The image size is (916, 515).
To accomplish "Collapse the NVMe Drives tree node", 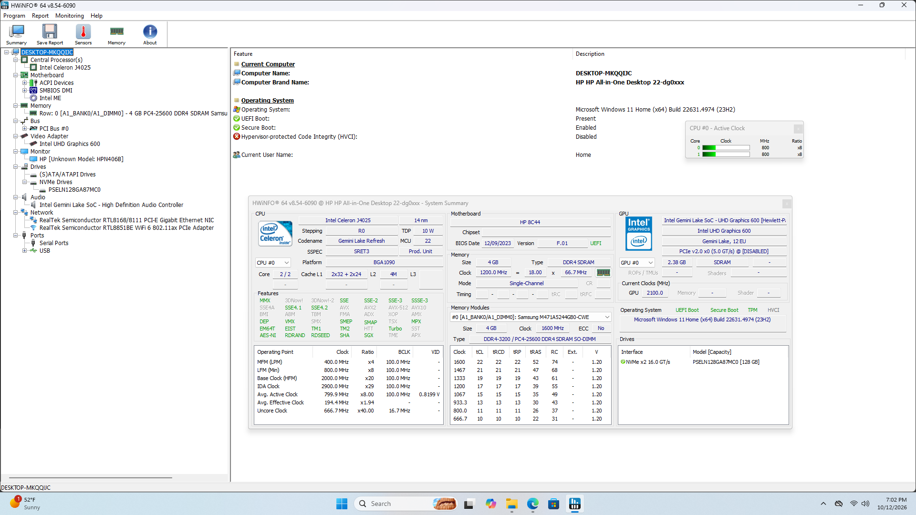I will tap(25, 182).
